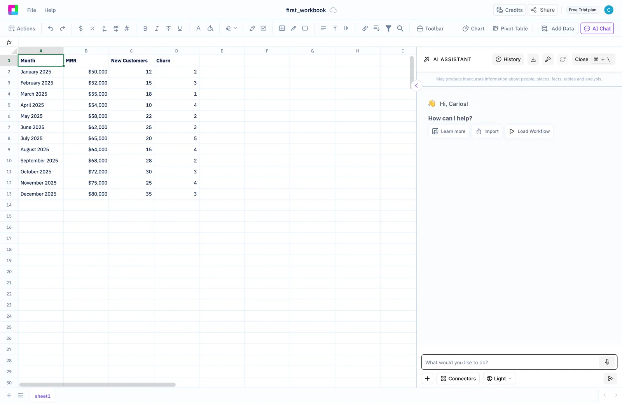Viewport: 622px width, 404px height.
Task: Apply percent format from the toolbar
Action: click(92, 28)
